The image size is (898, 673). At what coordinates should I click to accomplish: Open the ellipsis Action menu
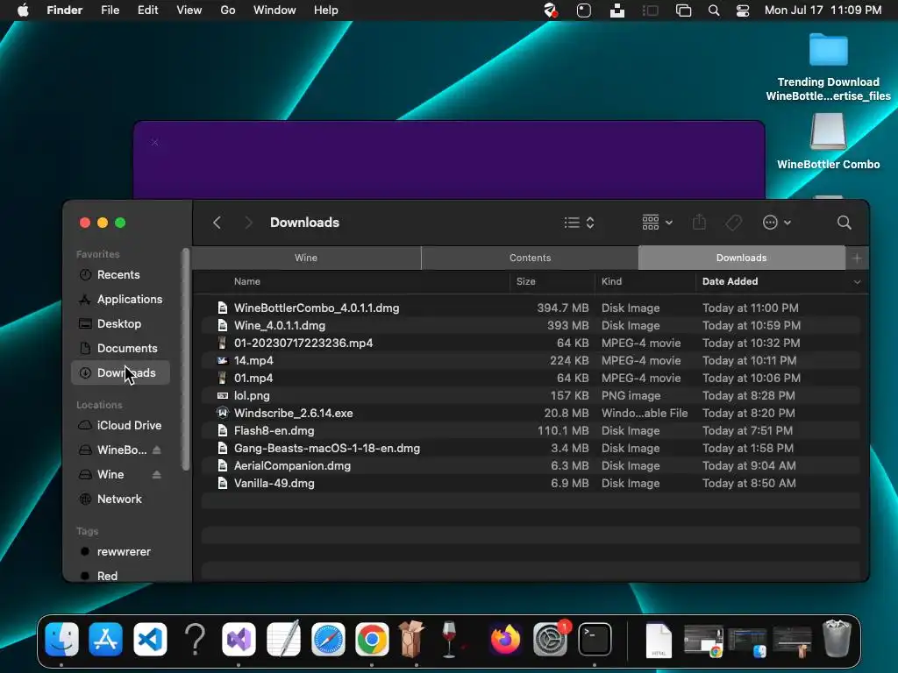(777, 223)
